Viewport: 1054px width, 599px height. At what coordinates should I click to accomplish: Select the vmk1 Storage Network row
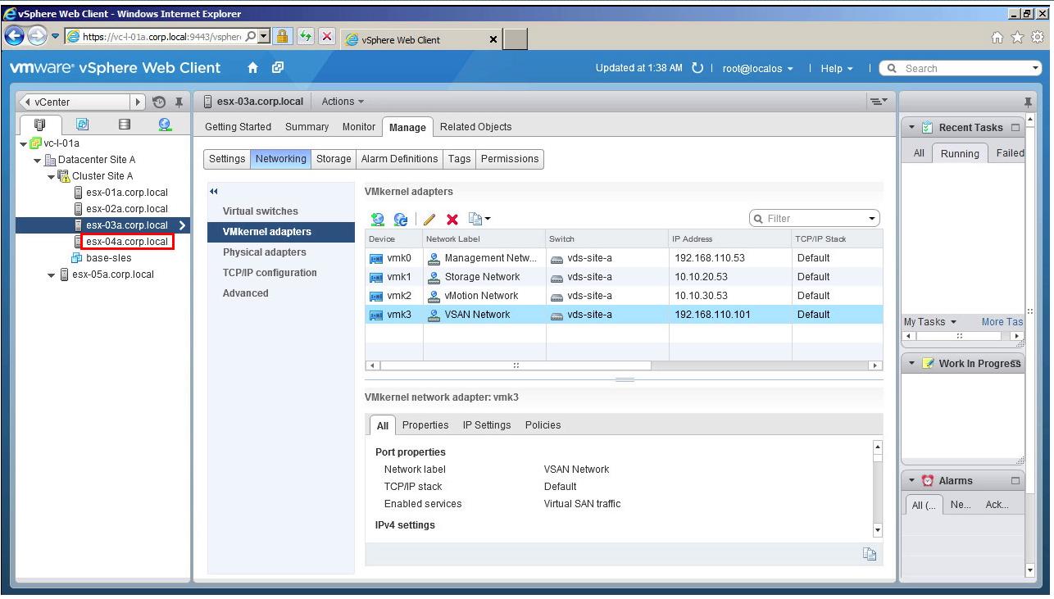pyautogui.click(x=624, y=277)
